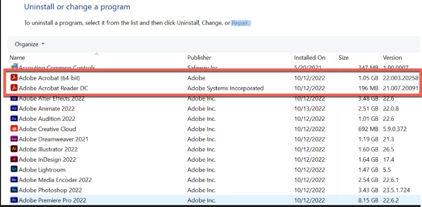The width and height of the screenshot is (422, 207).
Task: Click the Adobe Systems Incorporated publisher cell
Action: click(x=225, y=88)
